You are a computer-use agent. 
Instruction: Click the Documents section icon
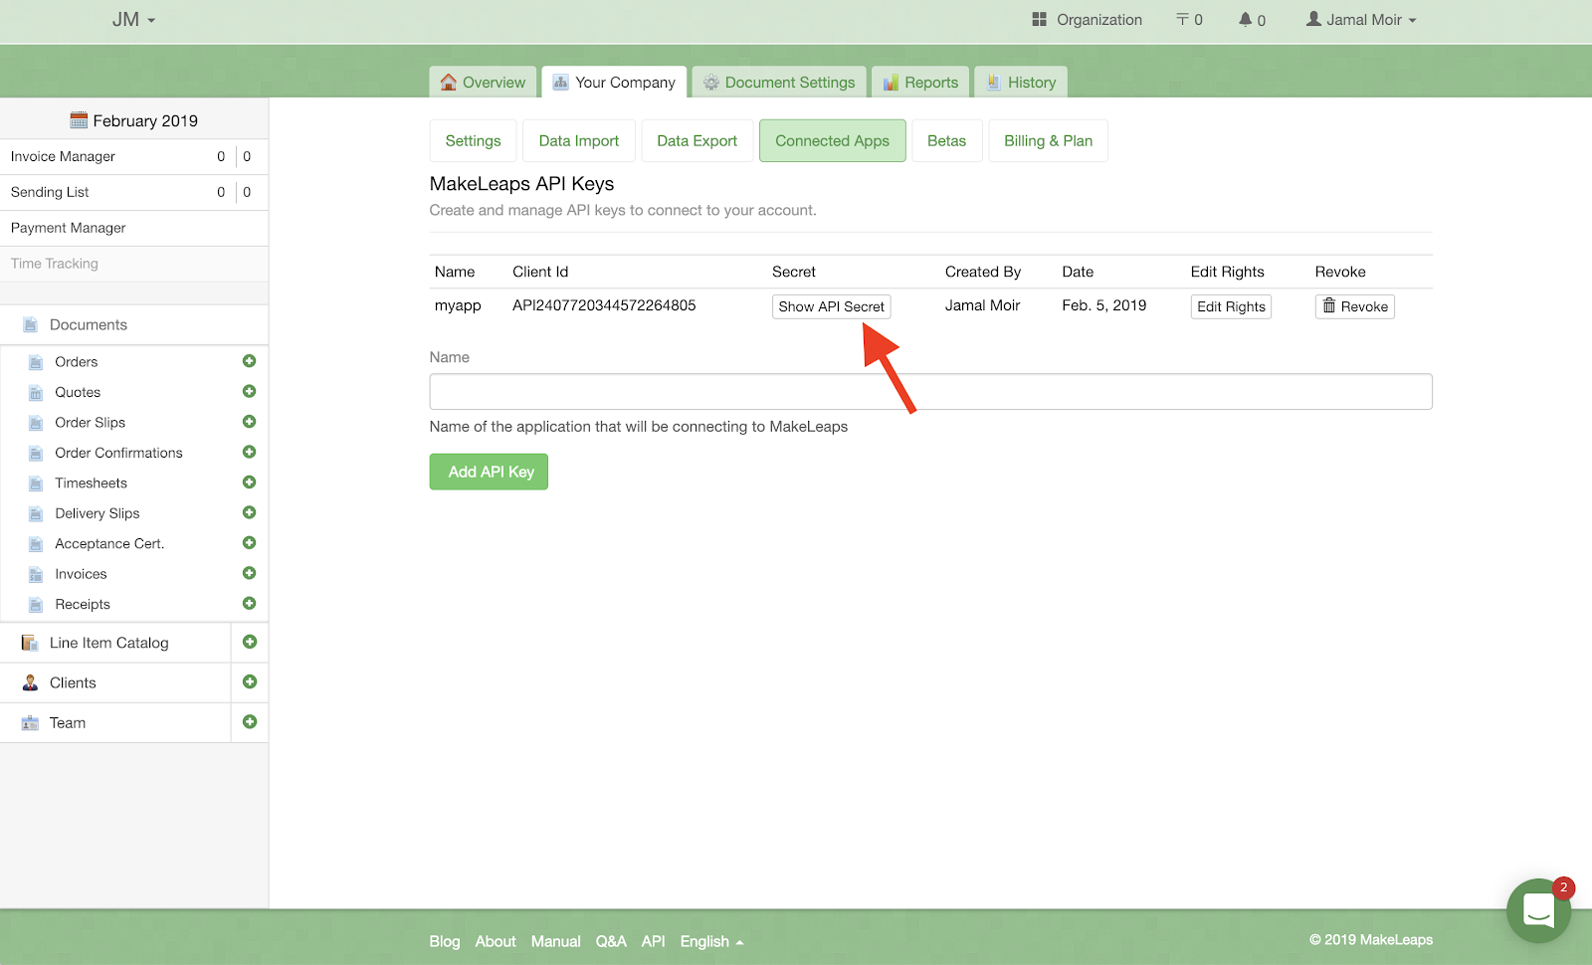pyautogui.click(x=31, y=325)
